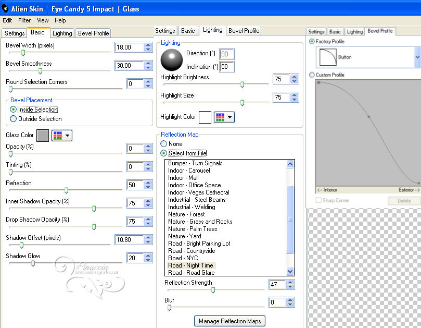Expand the Factory Profile dropdown arrow

click(417, 57)
